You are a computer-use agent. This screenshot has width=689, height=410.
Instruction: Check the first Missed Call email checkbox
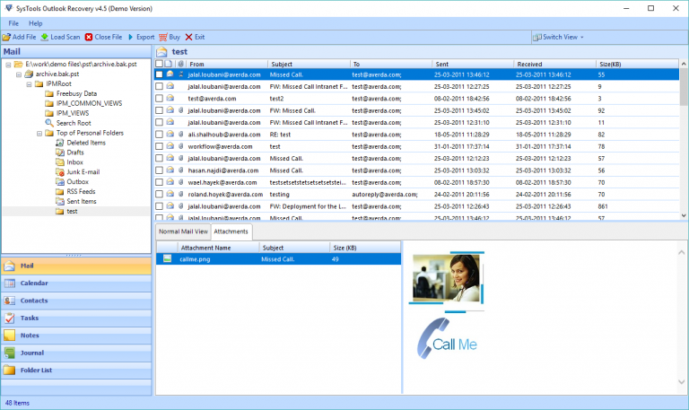(160, 75)
